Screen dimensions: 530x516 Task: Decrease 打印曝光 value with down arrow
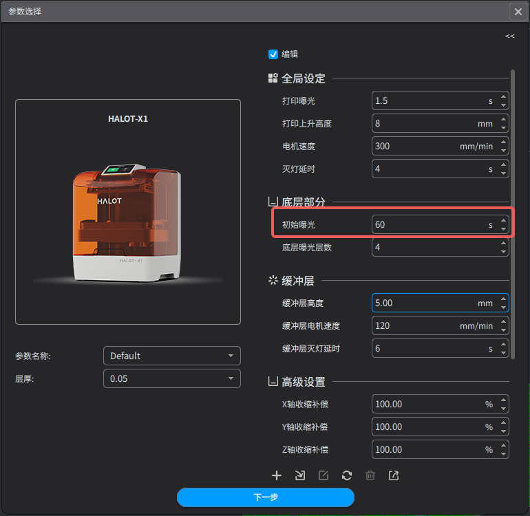click(503, 105)
